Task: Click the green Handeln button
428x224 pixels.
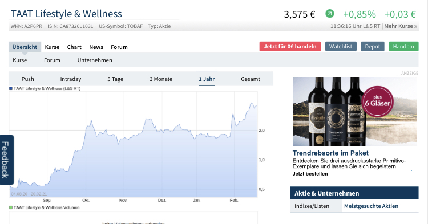Action: pyautogui.click(x=403, y=46)
